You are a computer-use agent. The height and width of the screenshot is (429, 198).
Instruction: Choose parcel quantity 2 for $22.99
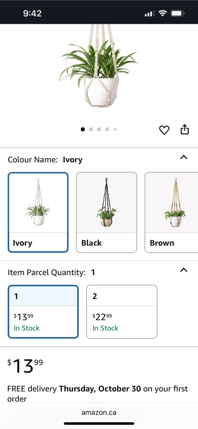click(x=121, y=311)
